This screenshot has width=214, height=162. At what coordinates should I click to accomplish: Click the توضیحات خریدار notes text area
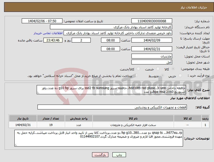[x=99, y=138]
